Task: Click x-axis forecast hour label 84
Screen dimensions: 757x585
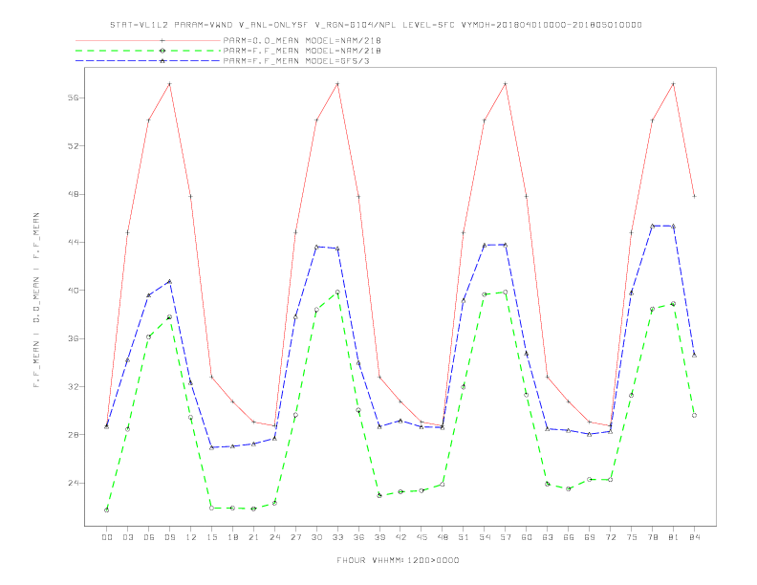Action: click(x=695, y=537)
